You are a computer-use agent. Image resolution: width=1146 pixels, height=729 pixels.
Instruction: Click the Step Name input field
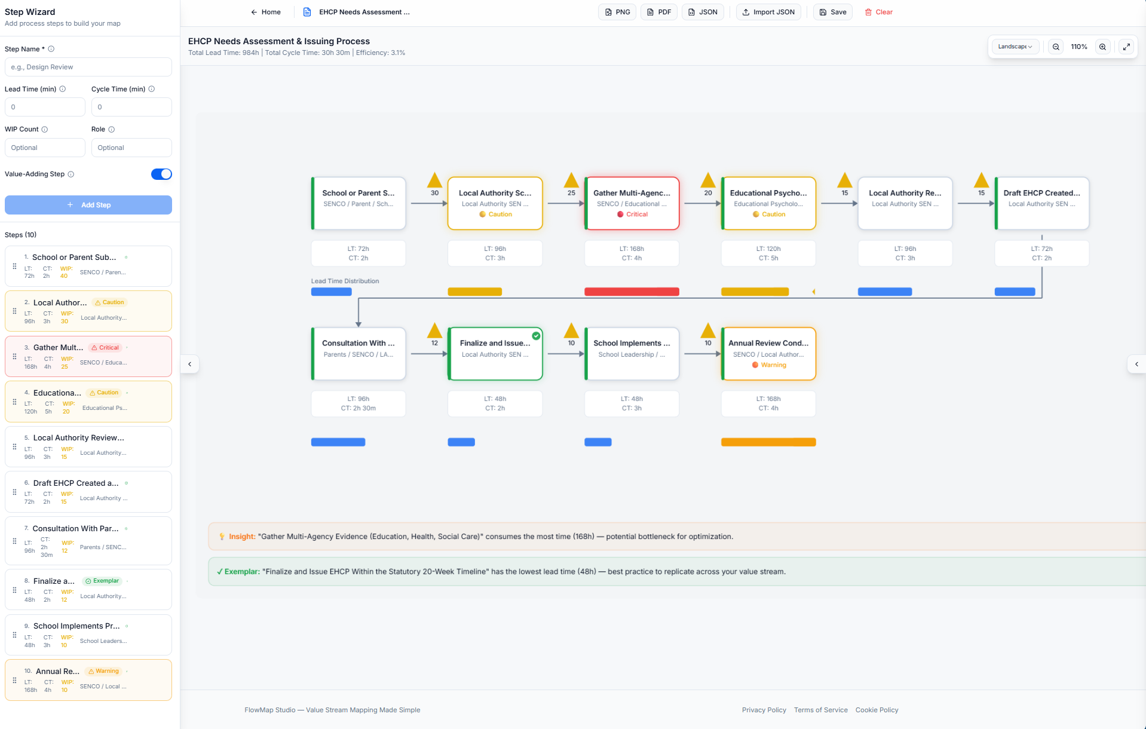[x=88, y=67]
